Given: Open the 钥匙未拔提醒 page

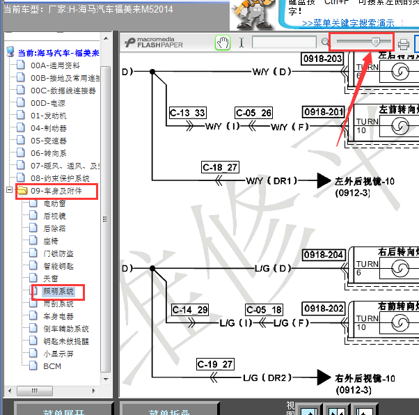Looking at the screenshot, I should (66, 341).
